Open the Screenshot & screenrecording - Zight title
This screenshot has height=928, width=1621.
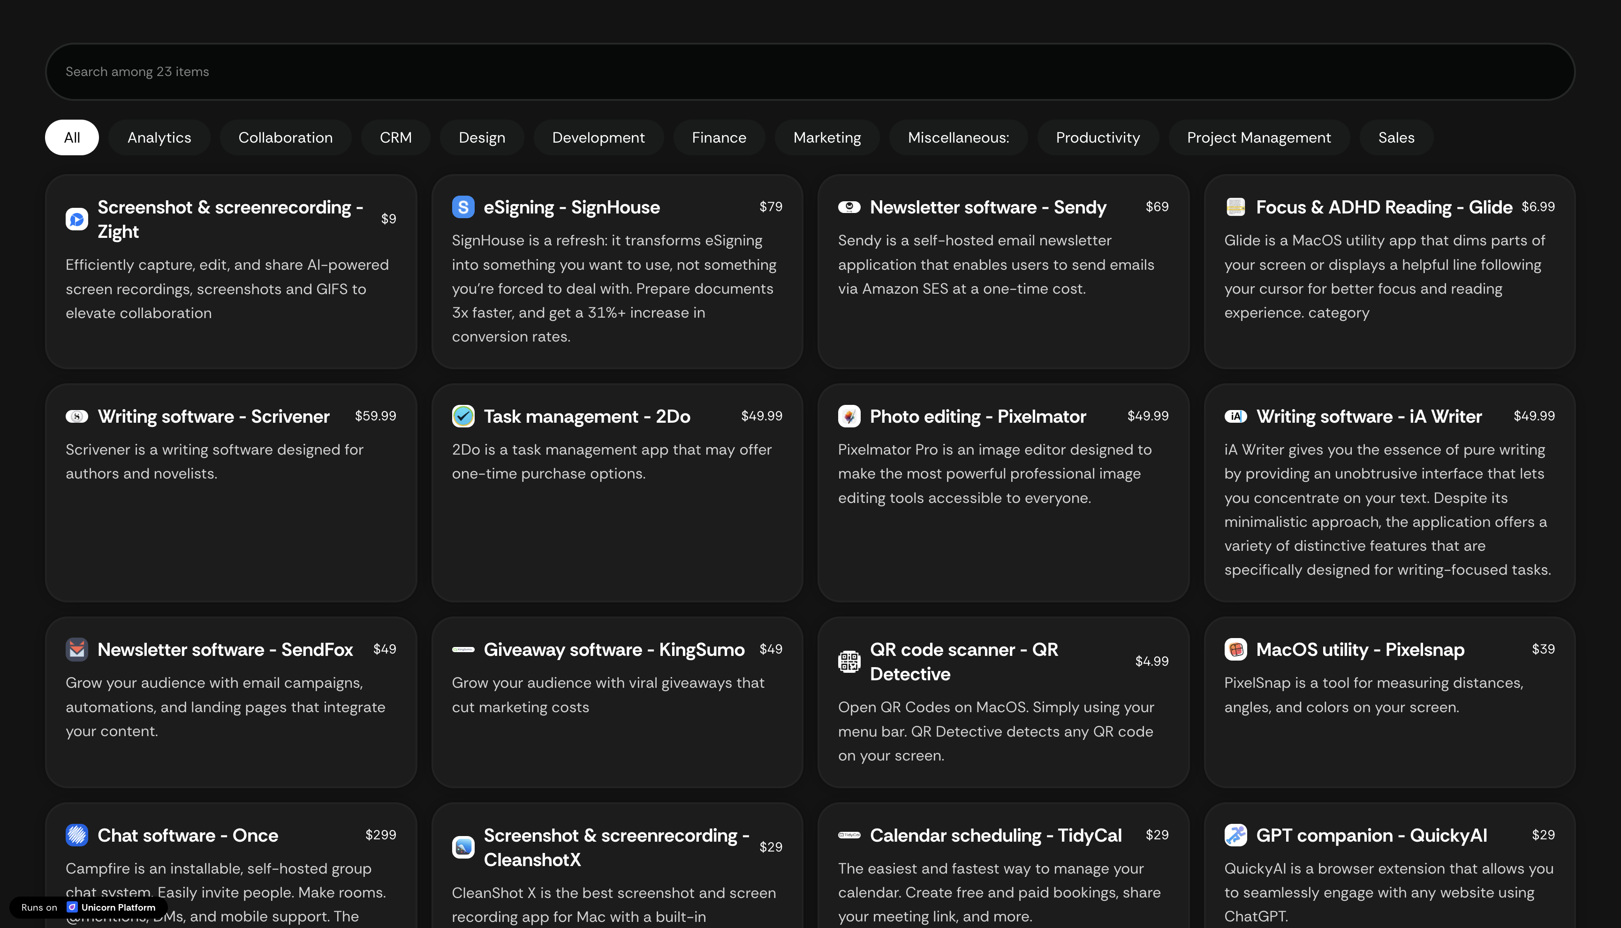click(231, 219)
